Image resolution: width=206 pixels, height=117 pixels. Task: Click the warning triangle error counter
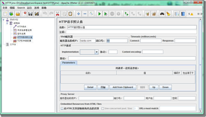(192, 14)
